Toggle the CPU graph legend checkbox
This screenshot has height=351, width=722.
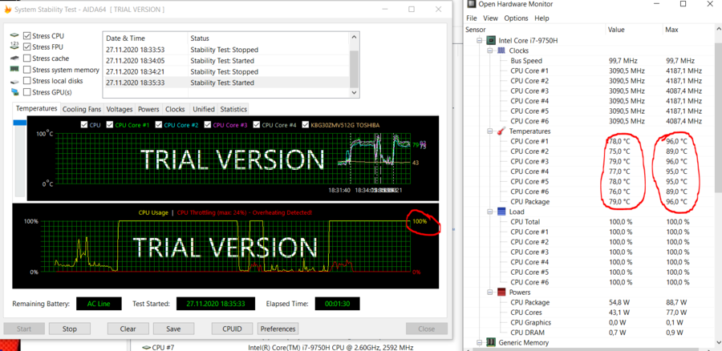pos(83,125)
